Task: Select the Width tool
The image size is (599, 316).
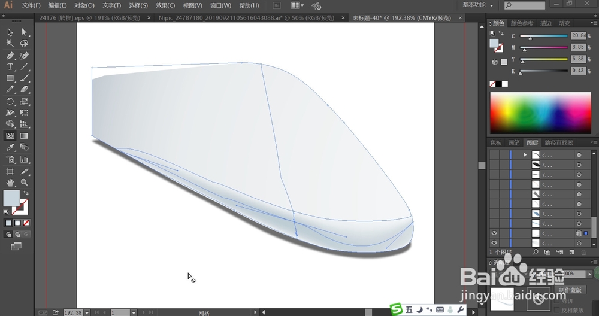Action: coord(10,113)
